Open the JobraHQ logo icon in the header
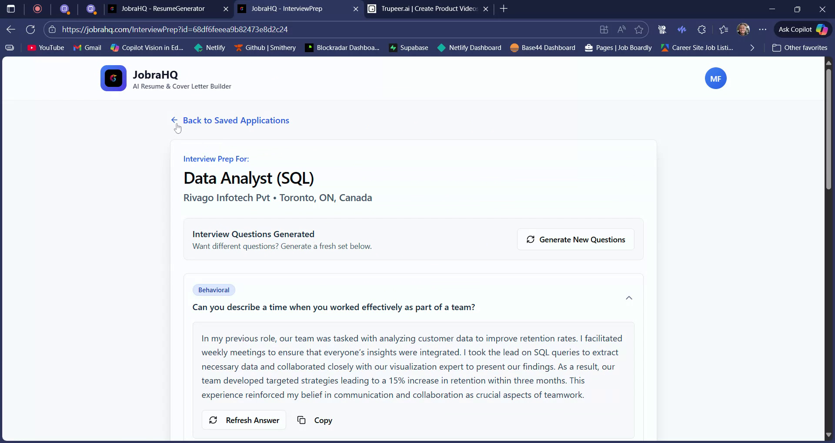 pyautogui.click(x=113, y=78)
